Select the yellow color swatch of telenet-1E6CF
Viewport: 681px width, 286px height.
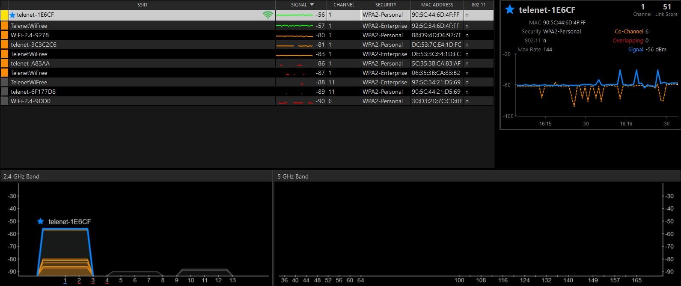(x=4, y=15)
